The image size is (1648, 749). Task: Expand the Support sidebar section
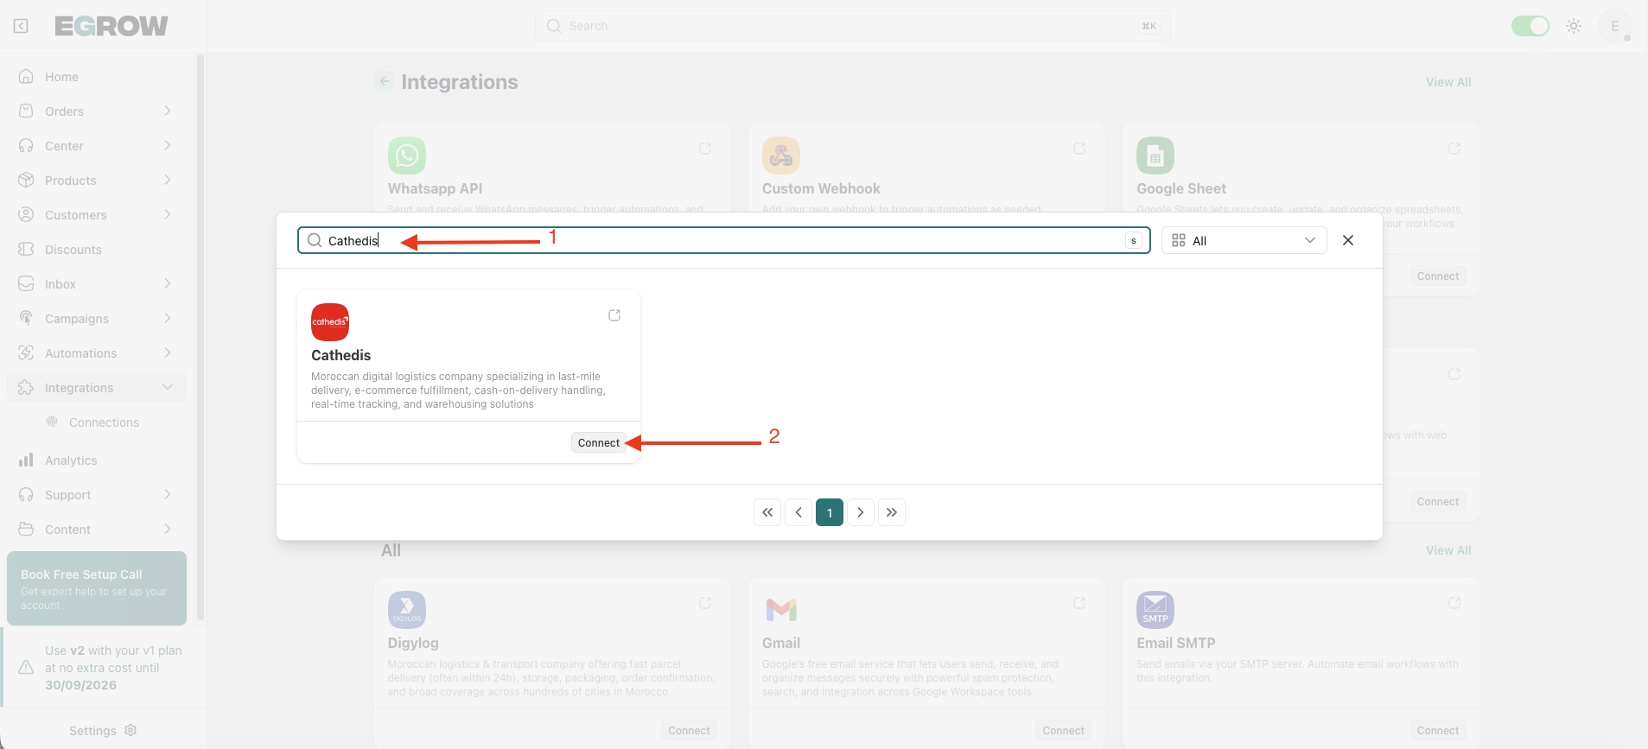(x=168, y=494)
